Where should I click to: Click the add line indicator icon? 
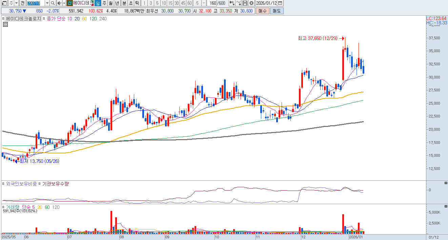tap(239, 3)
